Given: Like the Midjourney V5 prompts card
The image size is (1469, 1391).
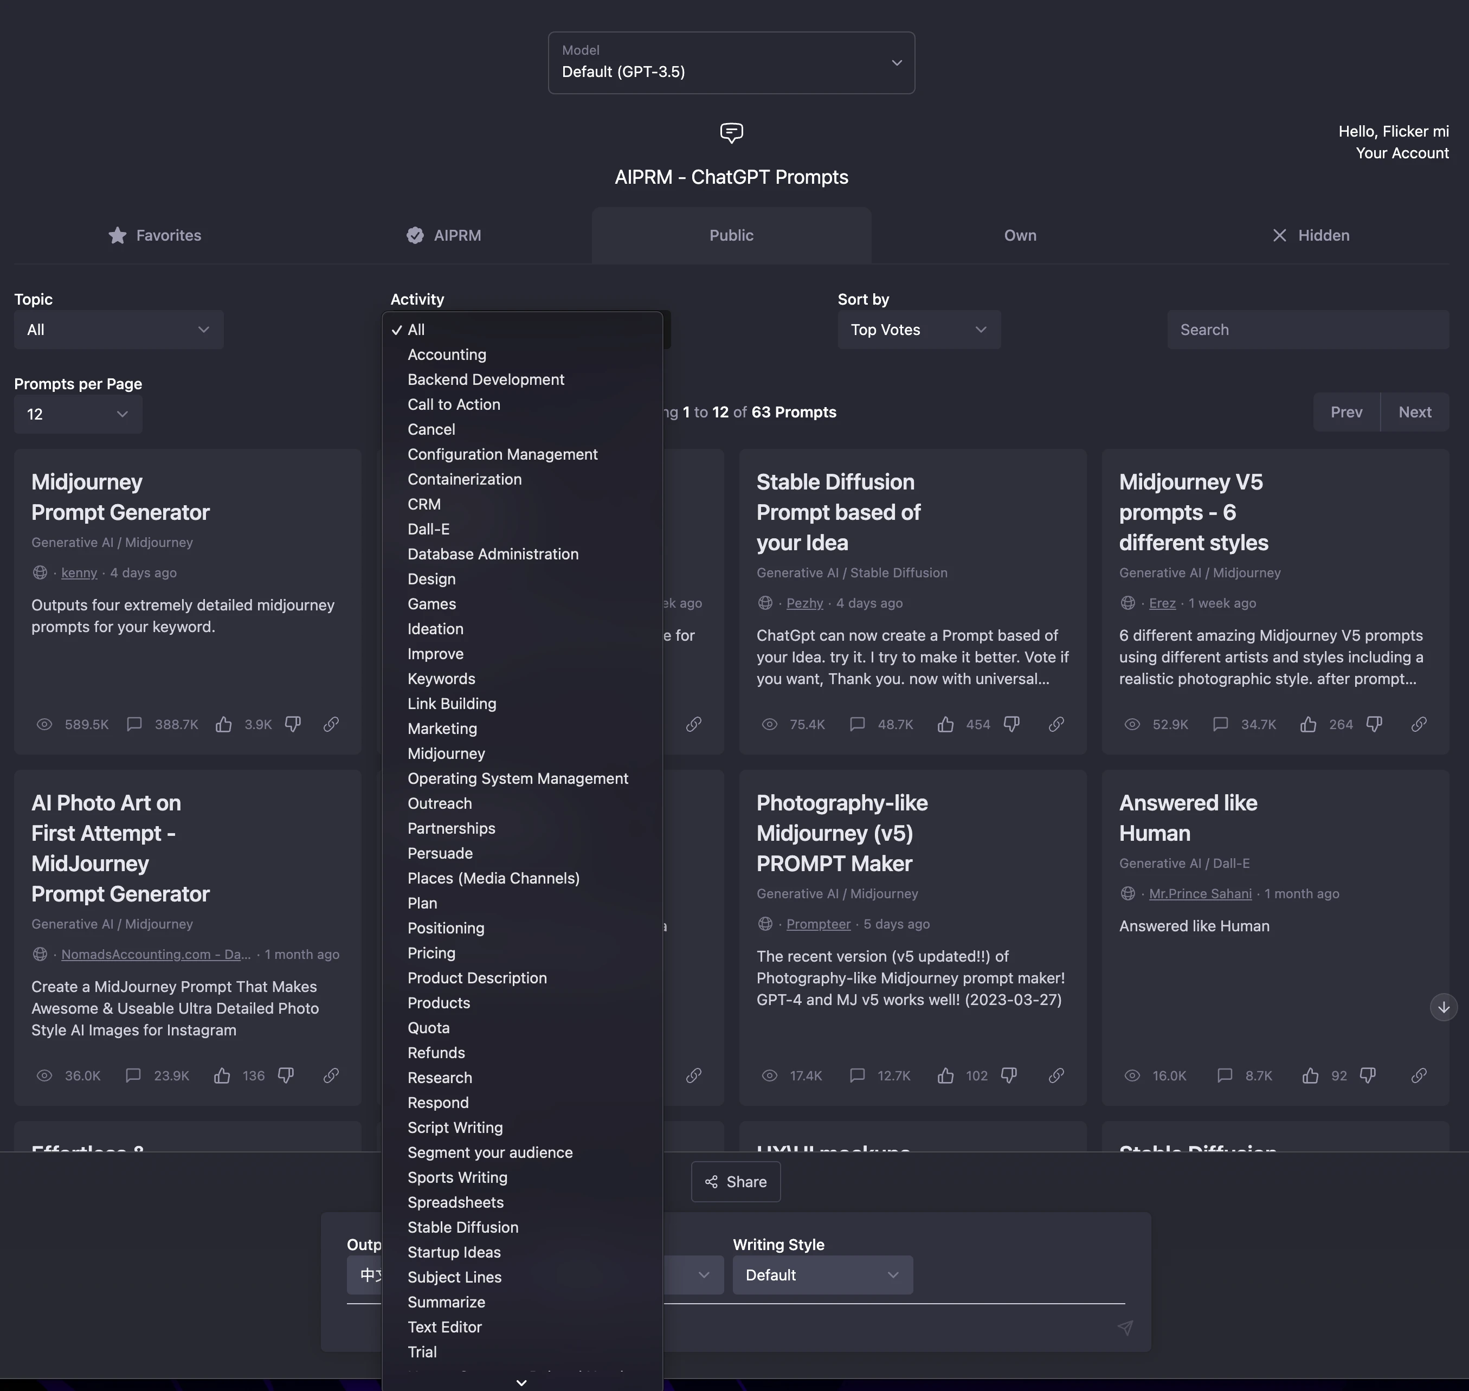Looking at the screenshot, I should point(1309,724).
